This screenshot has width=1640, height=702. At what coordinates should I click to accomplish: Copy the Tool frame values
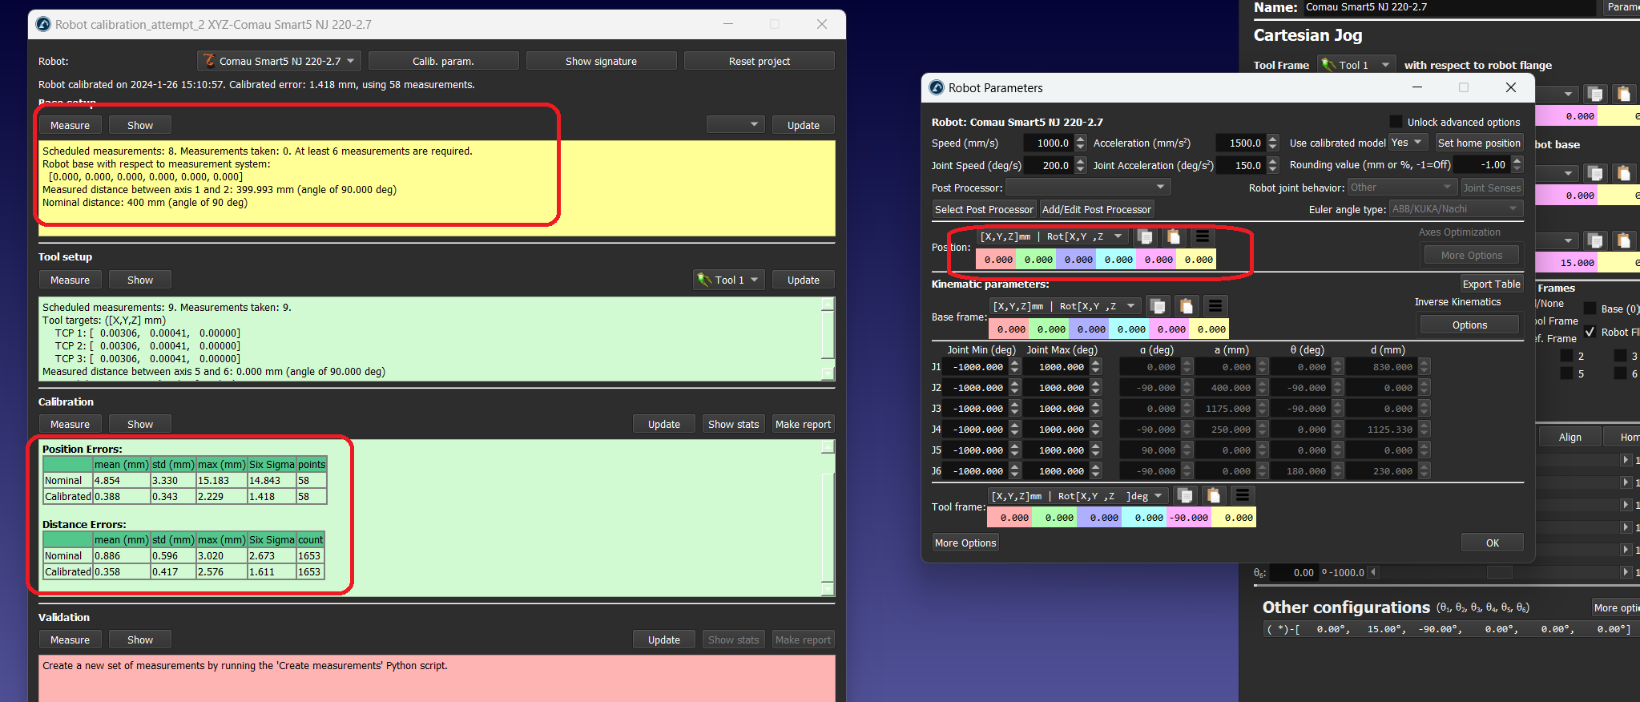[x=1185, y=496]
